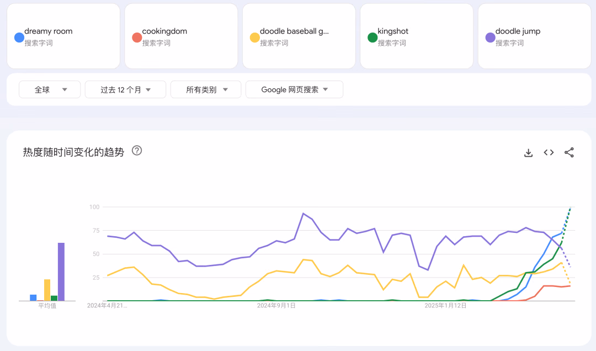Click the share icon on the chart

click(x=569, y=152)
